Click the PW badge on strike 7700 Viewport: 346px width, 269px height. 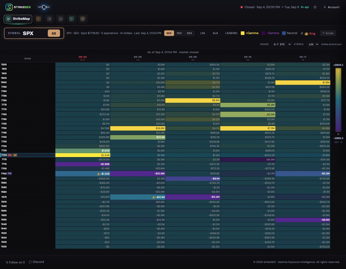click(x=9, y=174)
